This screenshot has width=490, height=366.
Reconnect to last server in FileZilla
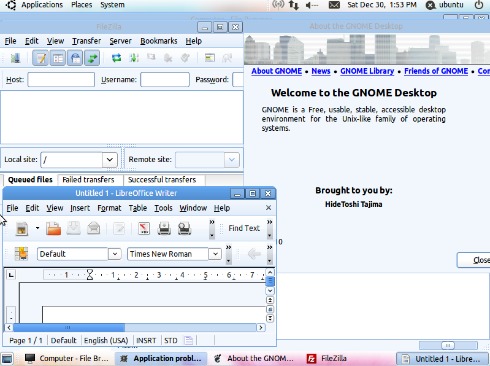(x=185, y=58)
